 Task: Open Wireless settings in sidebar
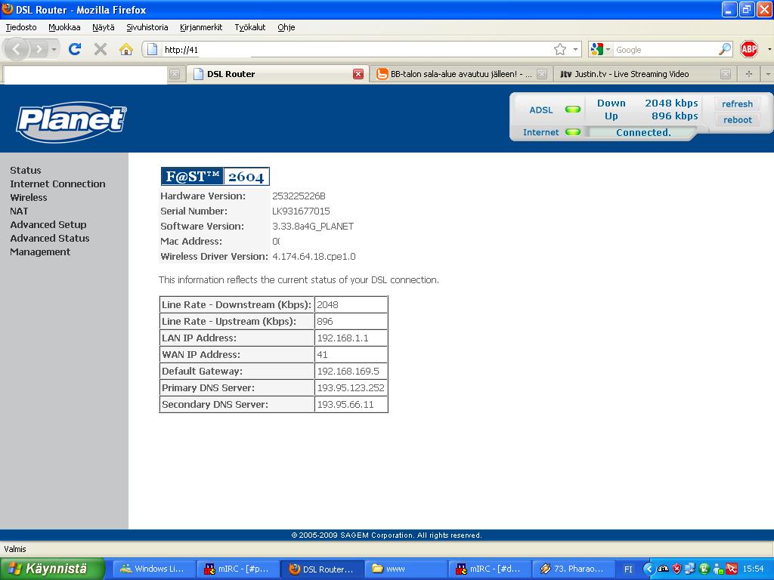[x=29, y=197]
